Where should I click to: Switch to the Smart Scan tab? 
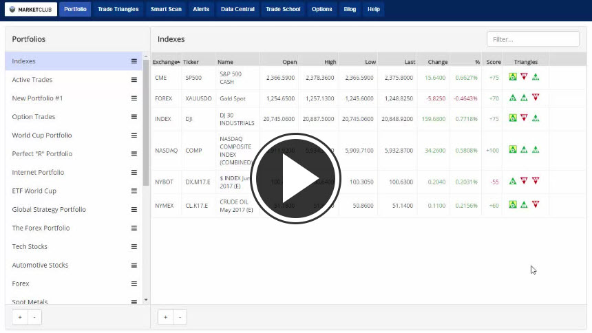point(165,10)
